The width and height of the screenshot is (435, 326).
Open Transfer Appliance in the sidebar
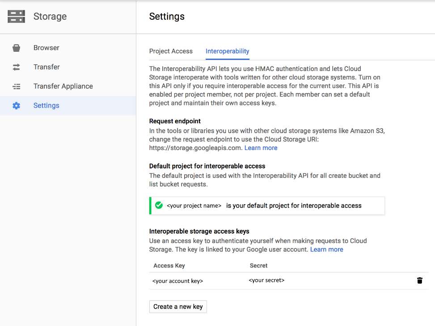pos(68,86)
